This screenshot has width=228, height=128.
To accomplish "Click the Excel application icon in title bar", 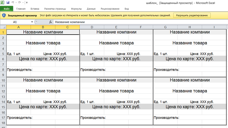I will coord(2,3).
